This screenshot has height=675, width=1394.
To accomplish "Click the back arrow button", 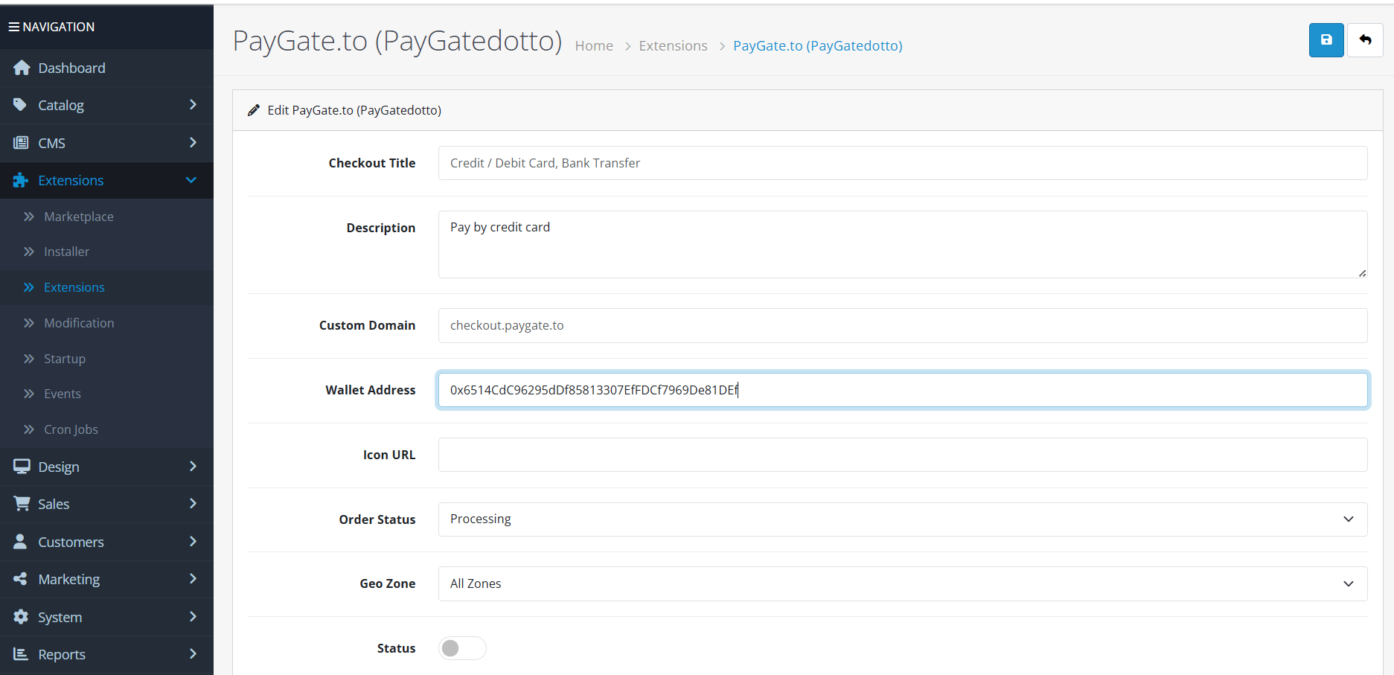I will tap(1365, 40).
